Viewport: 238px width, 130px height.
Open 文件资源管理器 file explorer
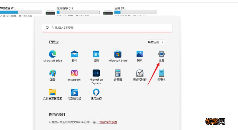pyautogui.click(x=53, y=94)
